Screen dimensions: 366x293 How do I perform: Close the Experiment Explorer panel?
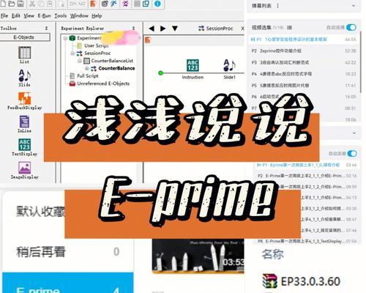[x=133, y=29]
